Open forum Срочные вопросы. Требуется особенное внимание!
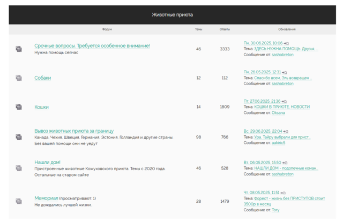 [x=92, y=46]
